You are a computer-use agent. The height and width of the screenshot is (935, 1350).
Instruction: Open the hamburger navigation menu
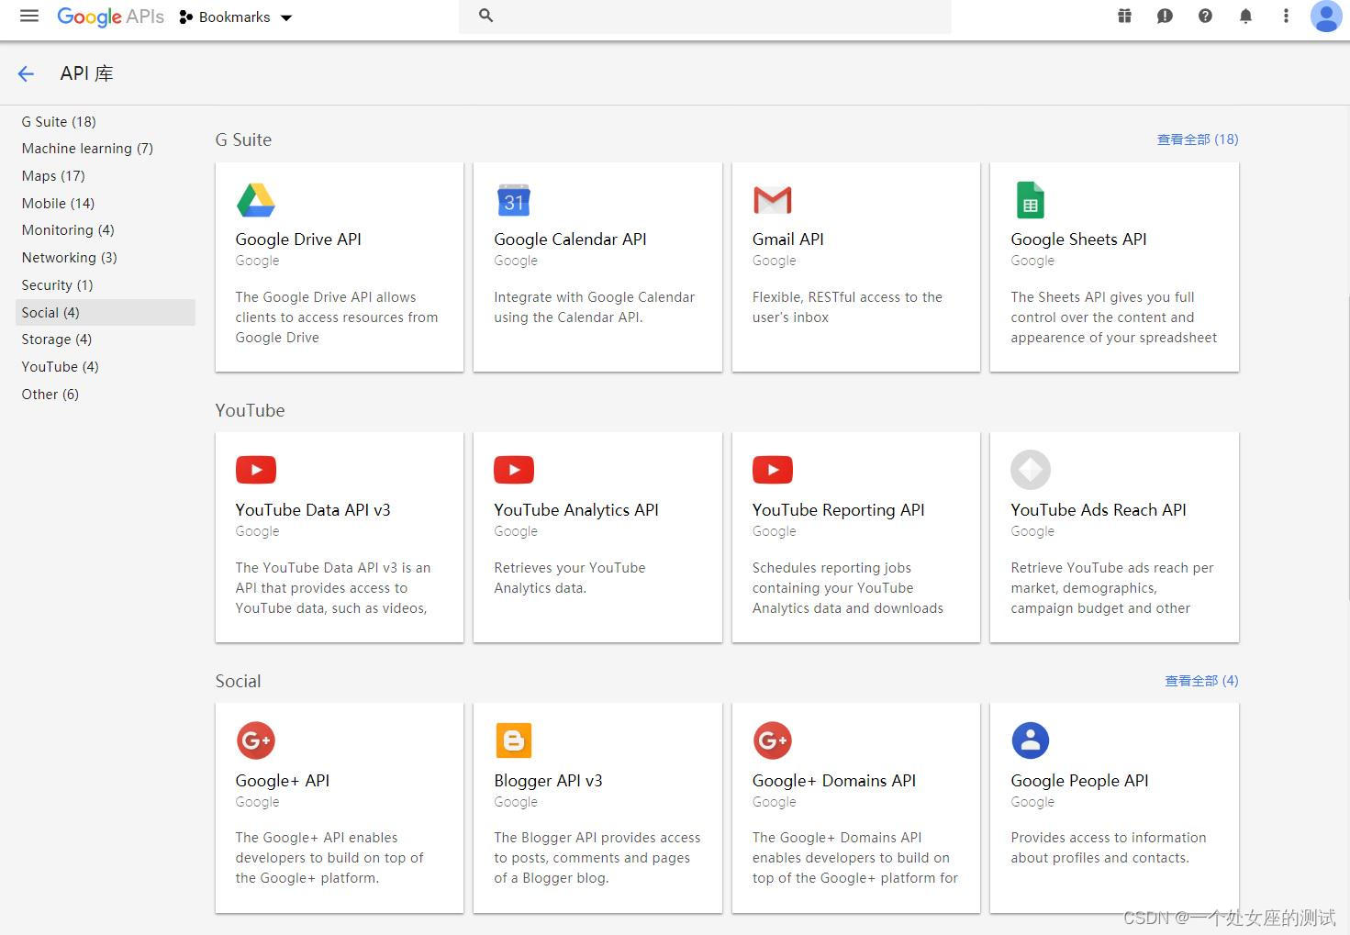click(29, 16)
